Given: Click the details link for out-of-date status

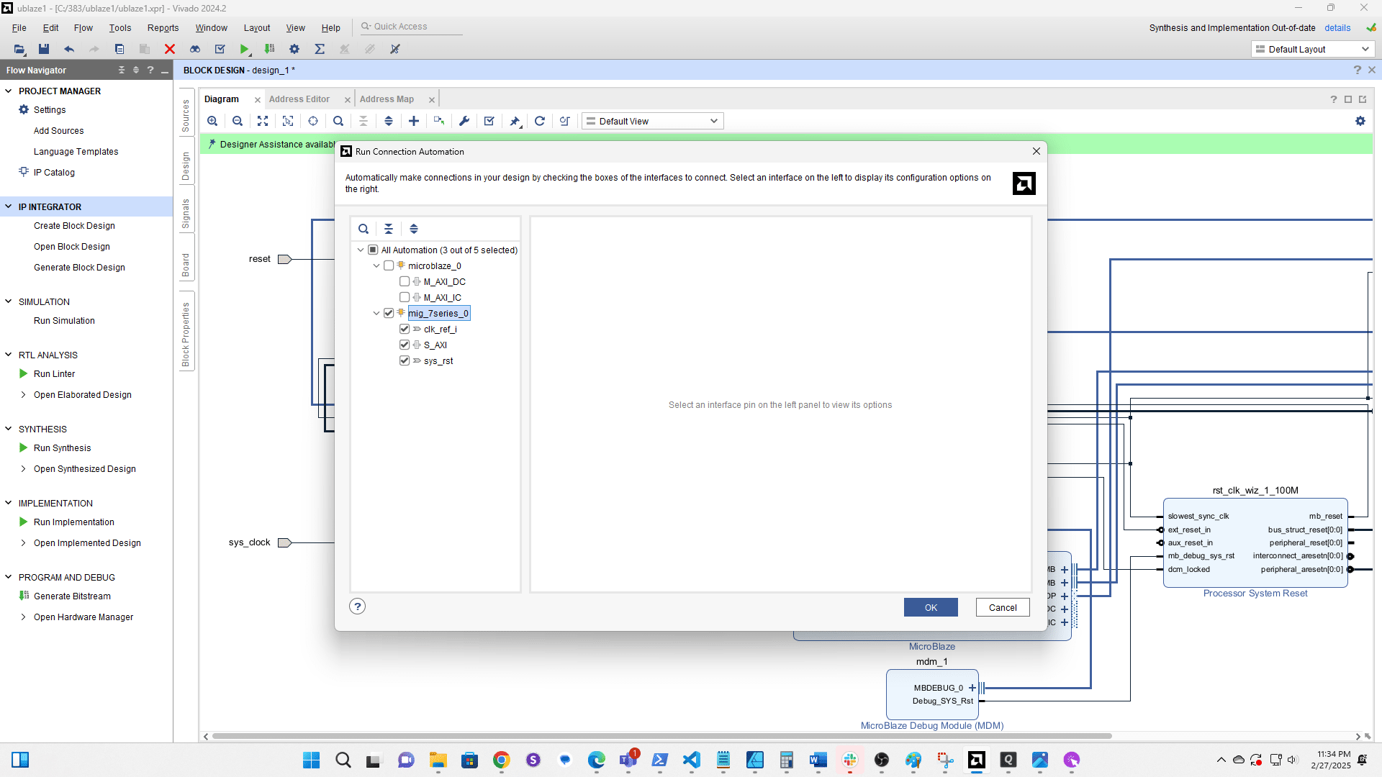Looking at the screenshot, I should [x=1337, y=28].
